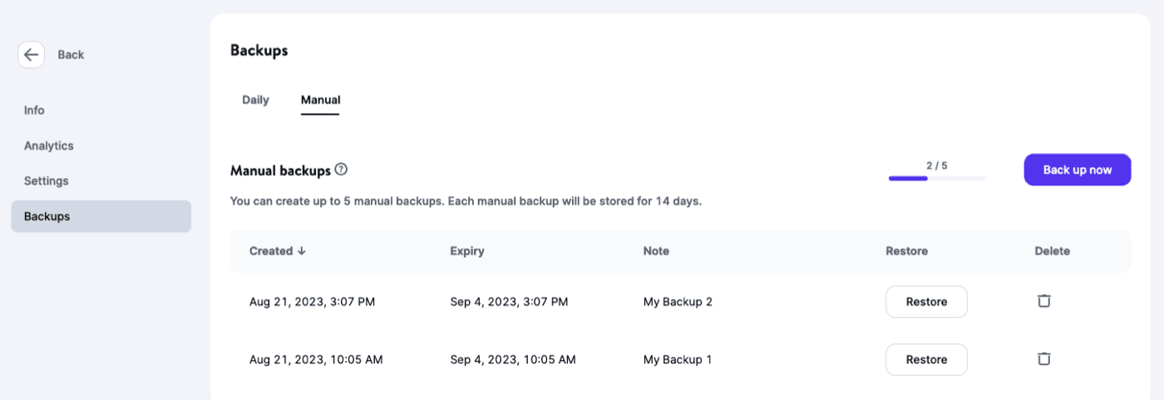Go to Settings in the sidebar
This screenshot has width=1164, height=400.
click(46, 180)
